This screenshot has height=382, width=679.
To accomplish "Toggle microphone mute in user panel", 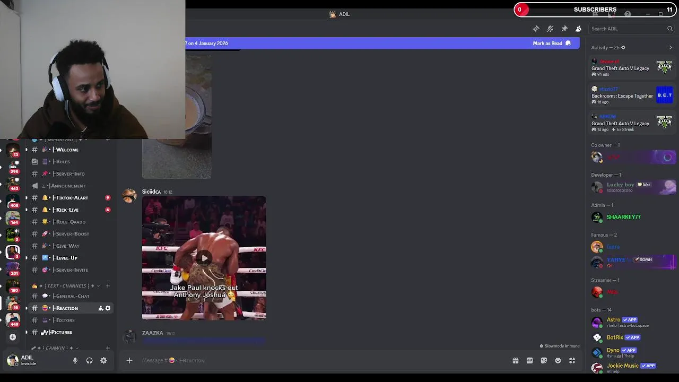I will pyautogui.click(x=75, y=360).
